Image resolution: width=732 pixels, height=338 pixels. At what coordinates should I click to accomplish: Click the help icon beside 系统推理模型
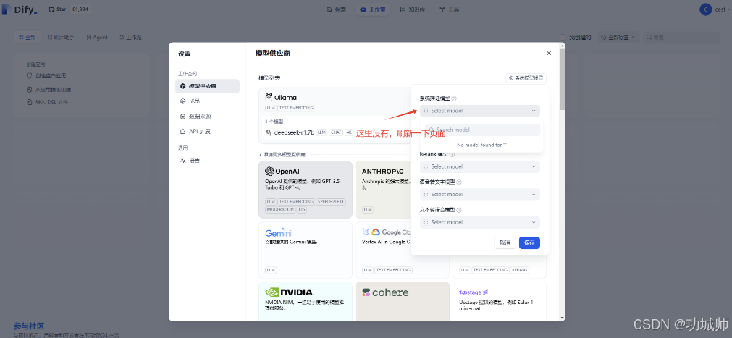(x=454, y=98)
